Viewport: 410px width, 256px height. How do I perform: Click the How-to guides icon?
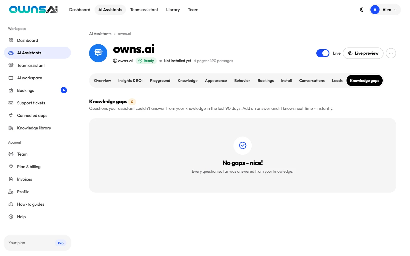11,204
